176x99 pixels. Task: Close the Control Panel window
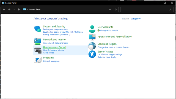172,3
